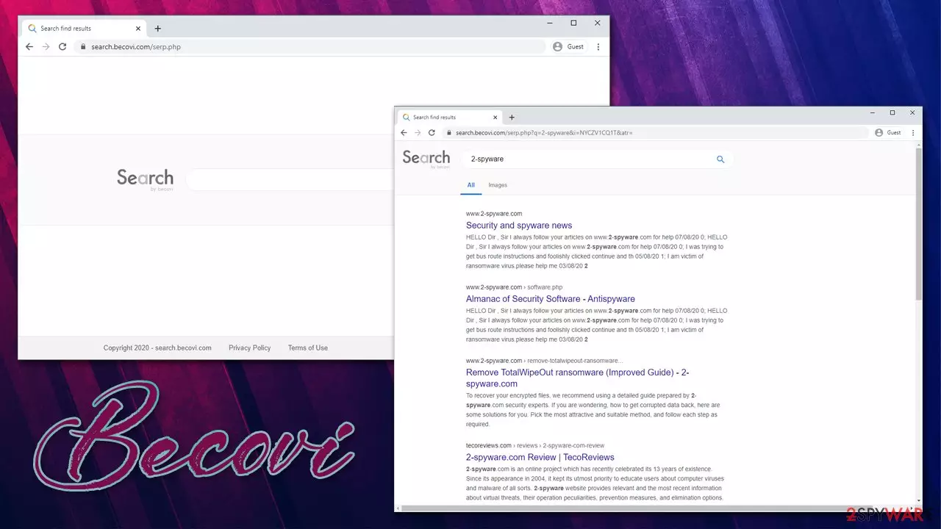Open '2-spyware.com Review | TecoReviews' result
This screenshot has width=941, height=529.
pos(540,458)
